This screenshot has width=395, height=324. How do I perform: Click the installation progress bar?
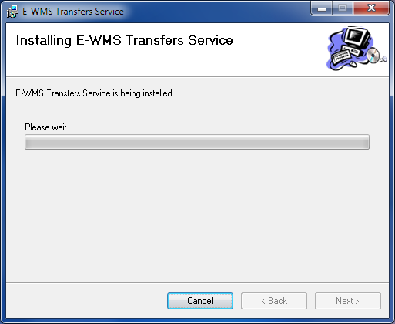point(197,142)
